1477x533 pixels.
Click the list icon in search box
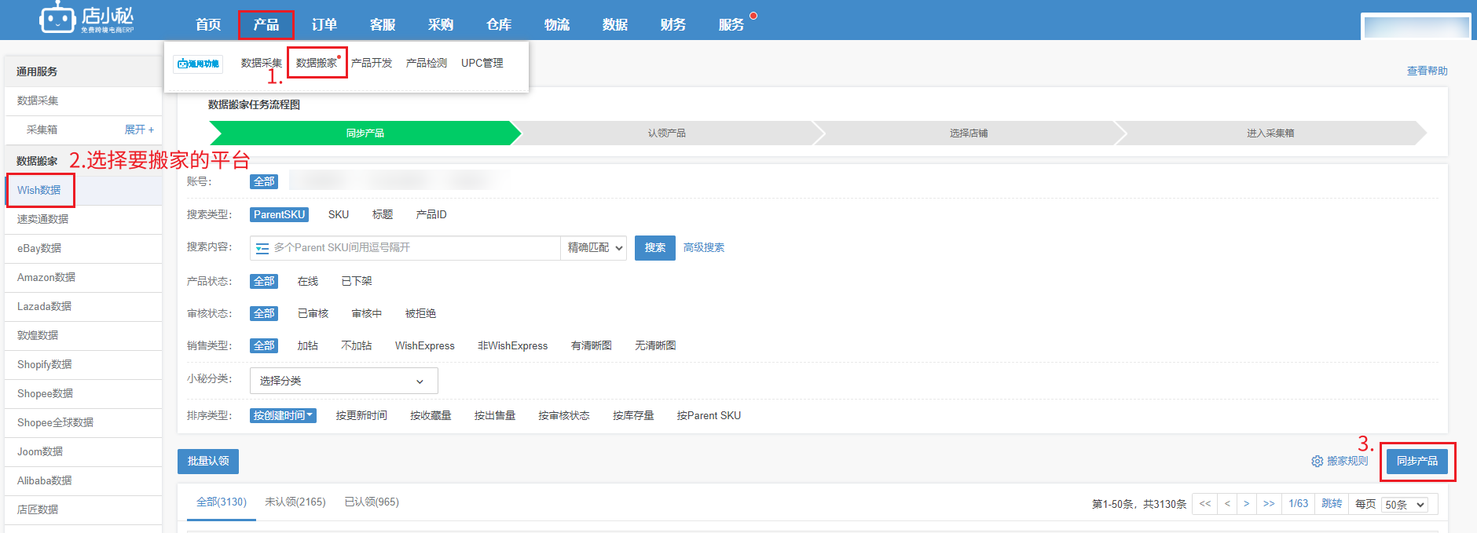(x=262, y=248)
